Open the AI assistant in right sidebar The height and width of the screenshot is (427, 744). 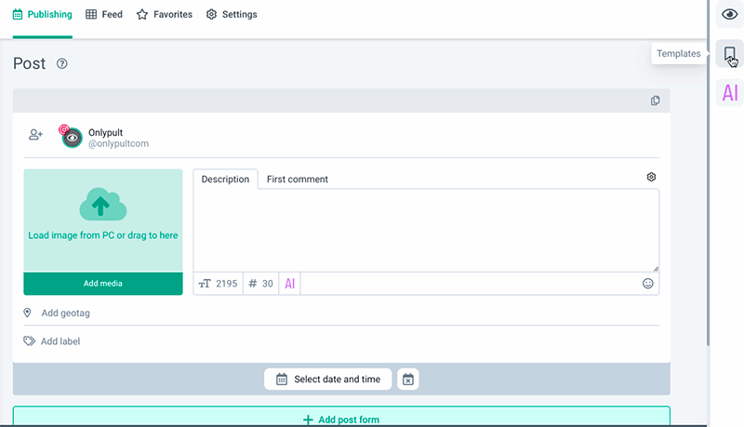730,93
